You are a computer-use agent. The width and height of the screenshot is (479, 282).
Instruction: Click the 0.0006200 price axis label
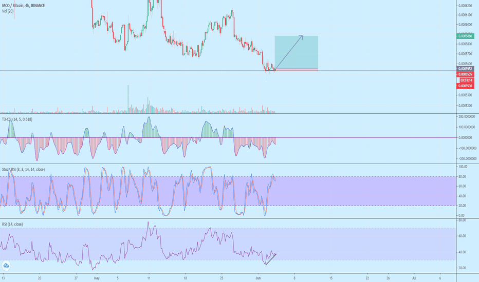(465, 6)
